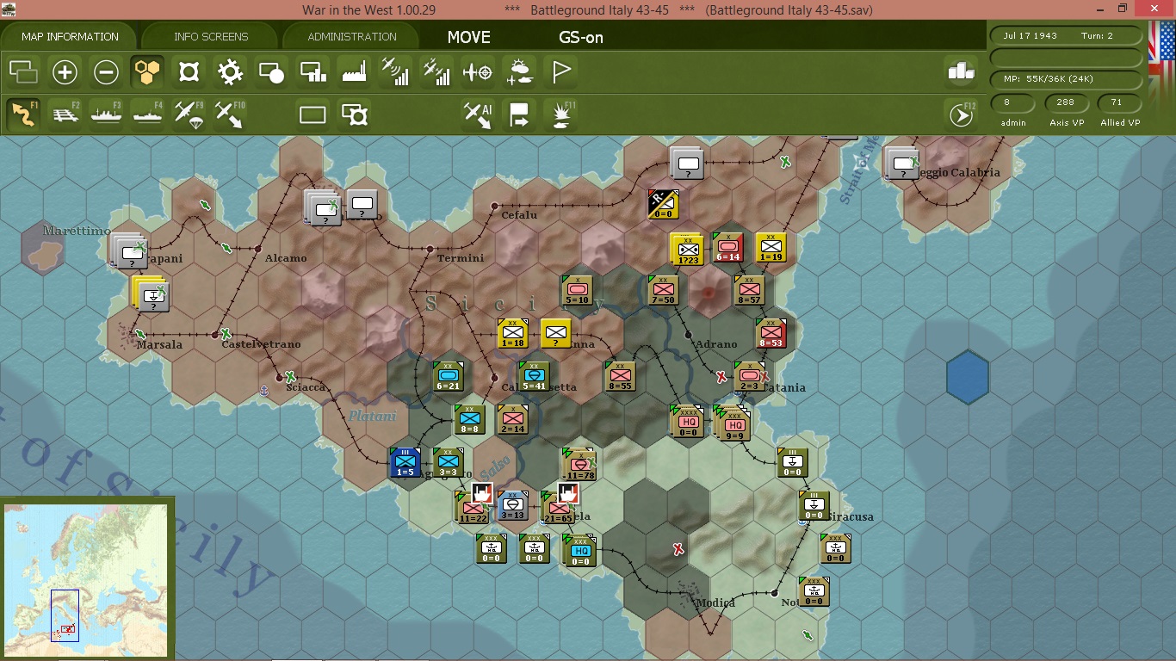The width and height of the screenshot is (1176, 661).
Task: Click the plane with crosshair target icon
Action: pos(478,72)
